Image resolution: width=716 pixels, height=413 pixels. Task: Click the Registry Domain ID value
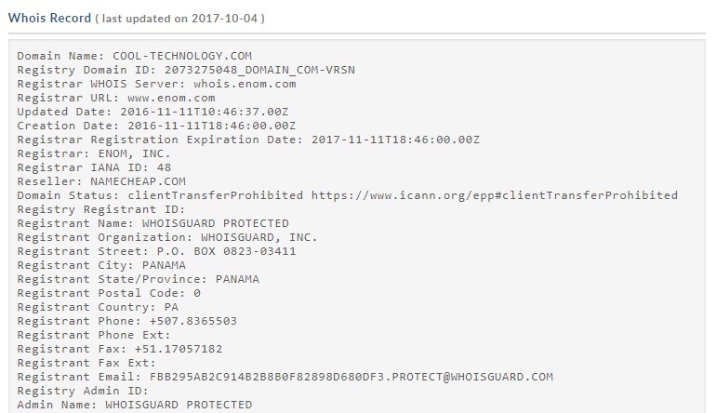pos(259,70)
